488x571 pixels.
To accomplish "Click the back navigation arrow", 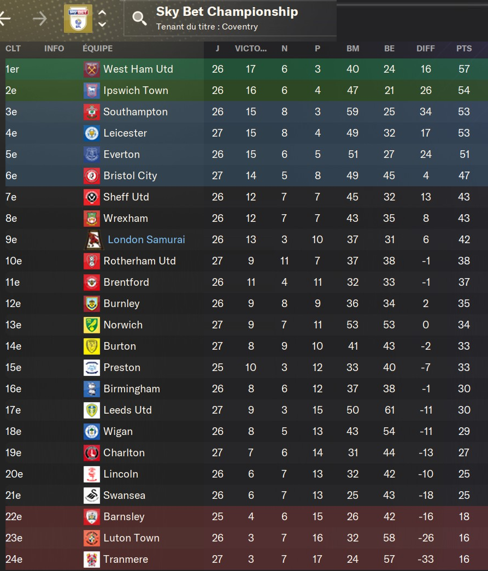I will coord(5,19).
